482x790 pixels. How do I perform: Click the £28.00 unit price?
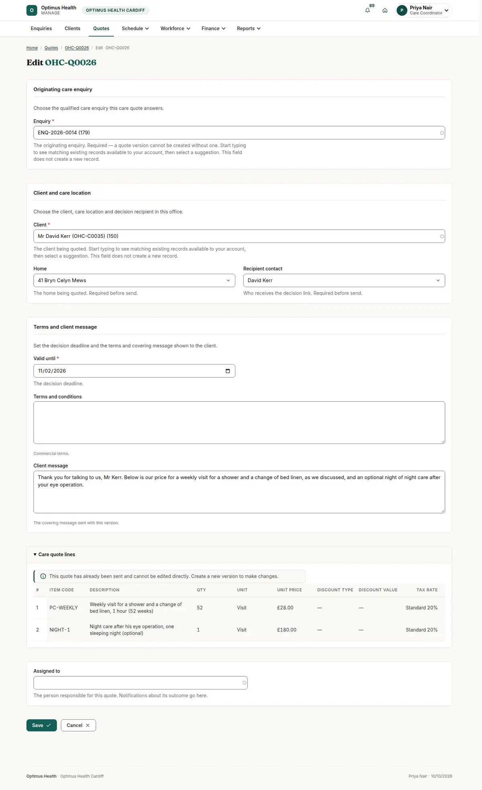click(285, 608)
